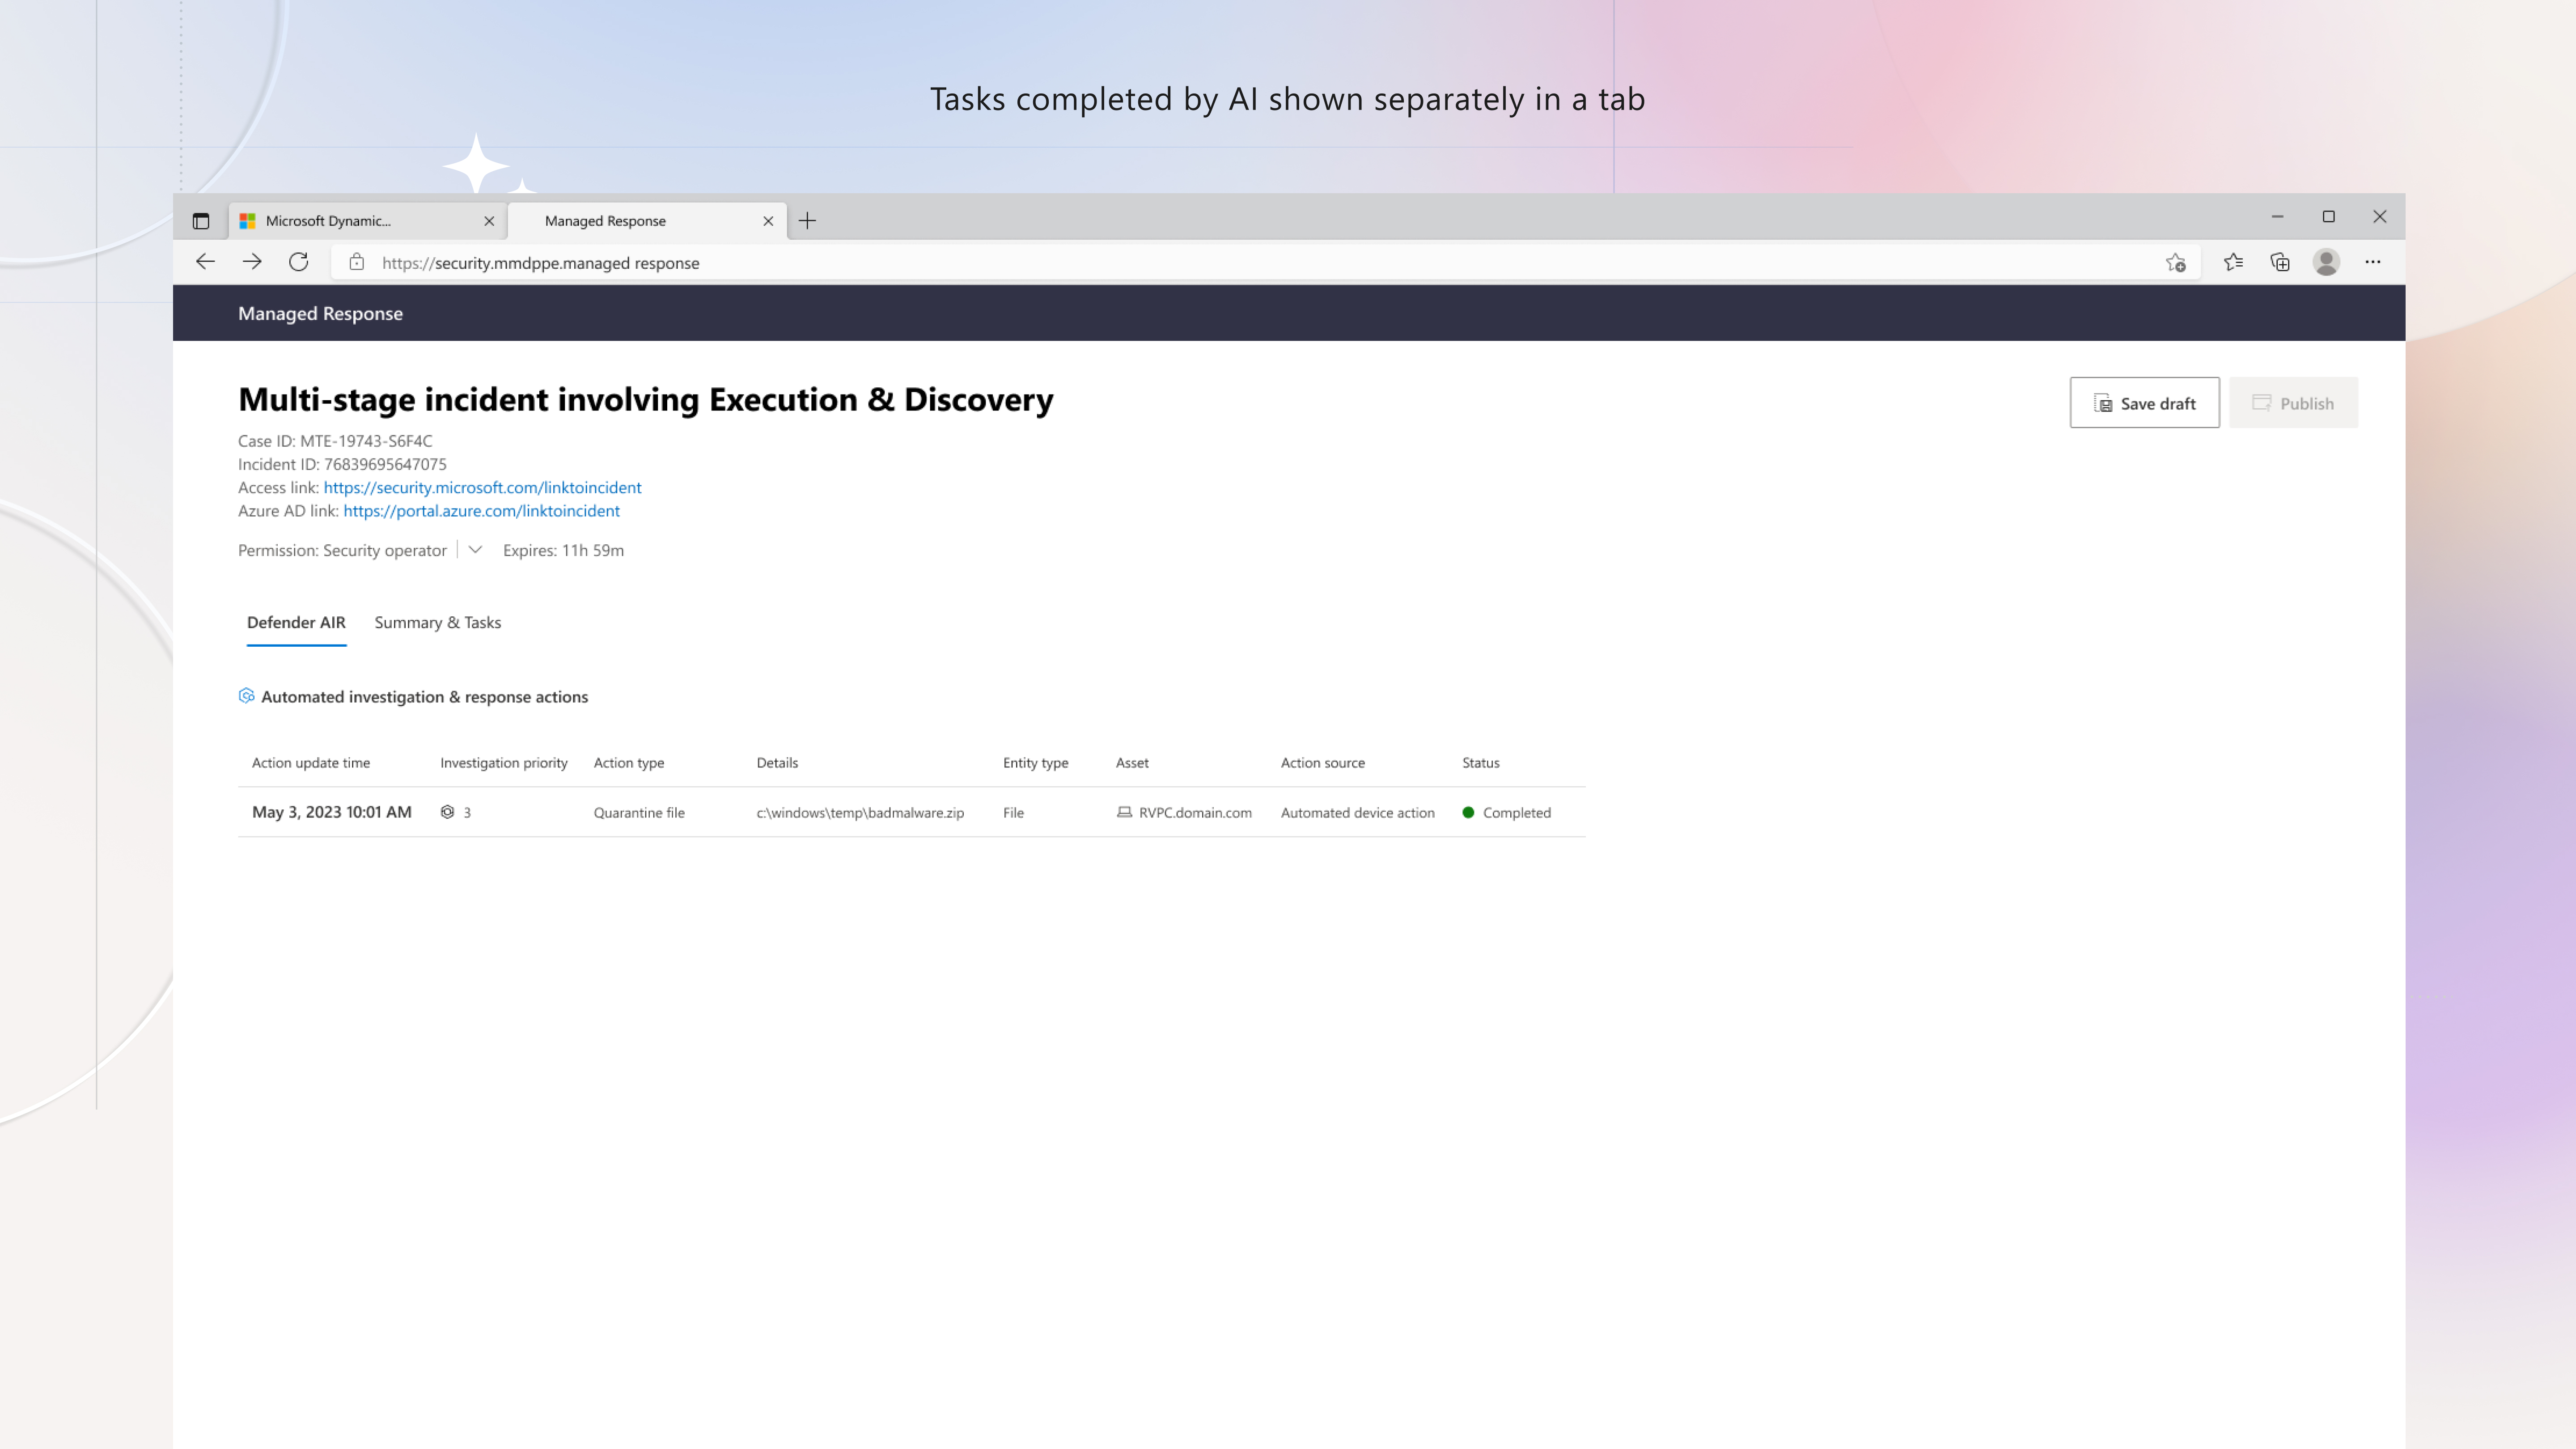Sort by Action type column header
The width and height of the screenshot is (2576, 1449).
tap(629, 762)
